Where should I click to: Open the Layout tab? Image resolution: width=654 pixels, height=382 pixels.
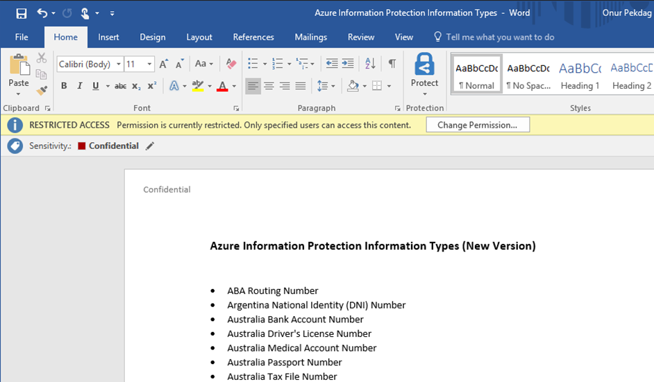tap(199, 37)
